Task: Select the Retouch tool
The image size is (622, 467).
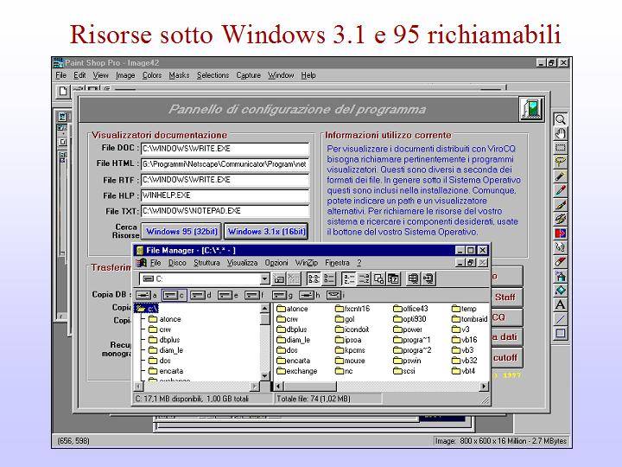Action: click(560, 247)
